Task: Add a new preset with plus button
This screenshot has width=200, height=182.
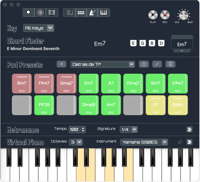Action: coord(61,64)
